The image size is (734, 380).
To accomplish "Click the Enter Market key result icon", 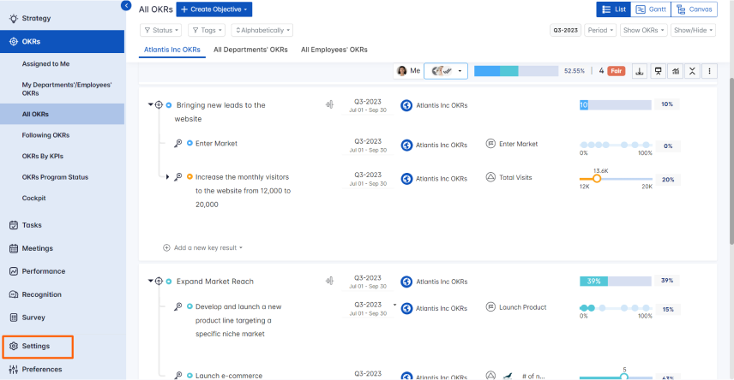I will click(177, 144).
